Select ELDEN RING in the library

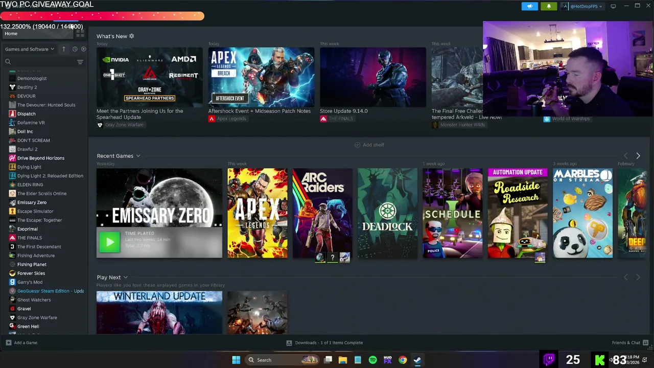pos(30,185)
